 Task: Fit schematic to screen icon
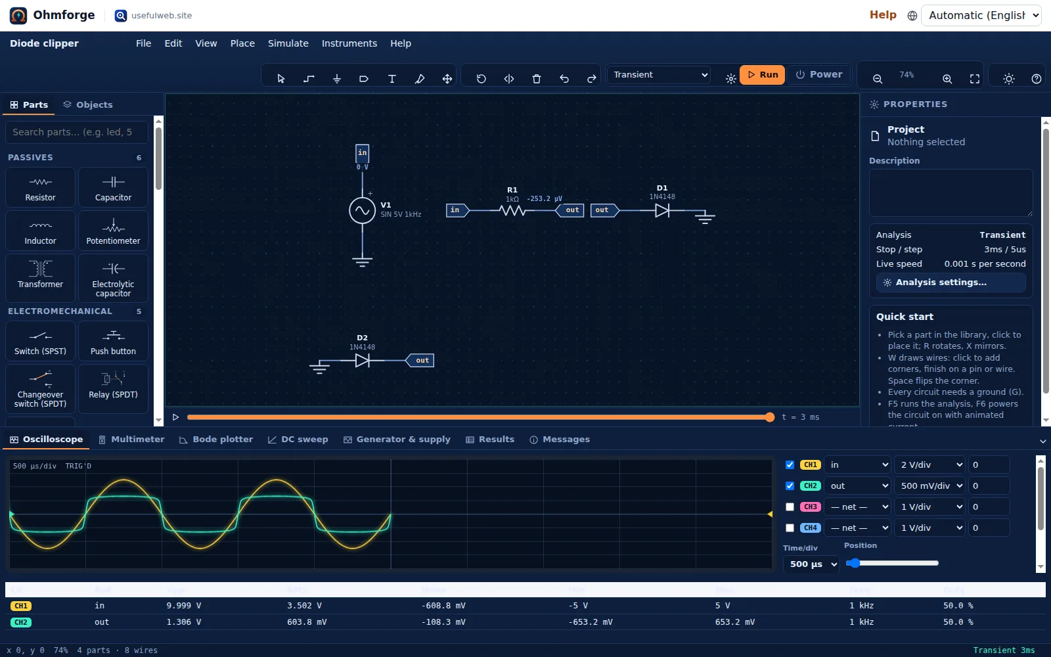coord(975,79)
